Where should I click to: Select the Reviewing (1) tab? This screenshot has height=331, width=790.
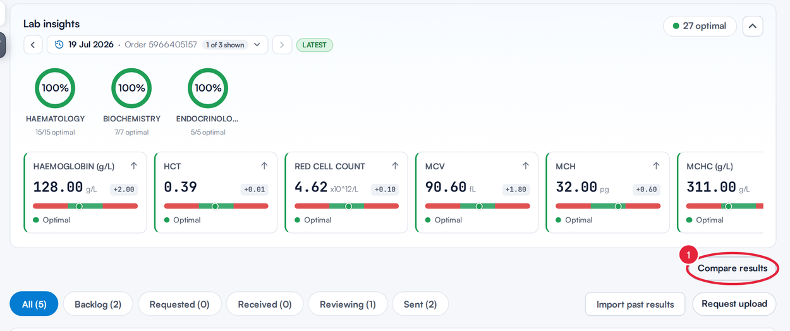[348, 304]
